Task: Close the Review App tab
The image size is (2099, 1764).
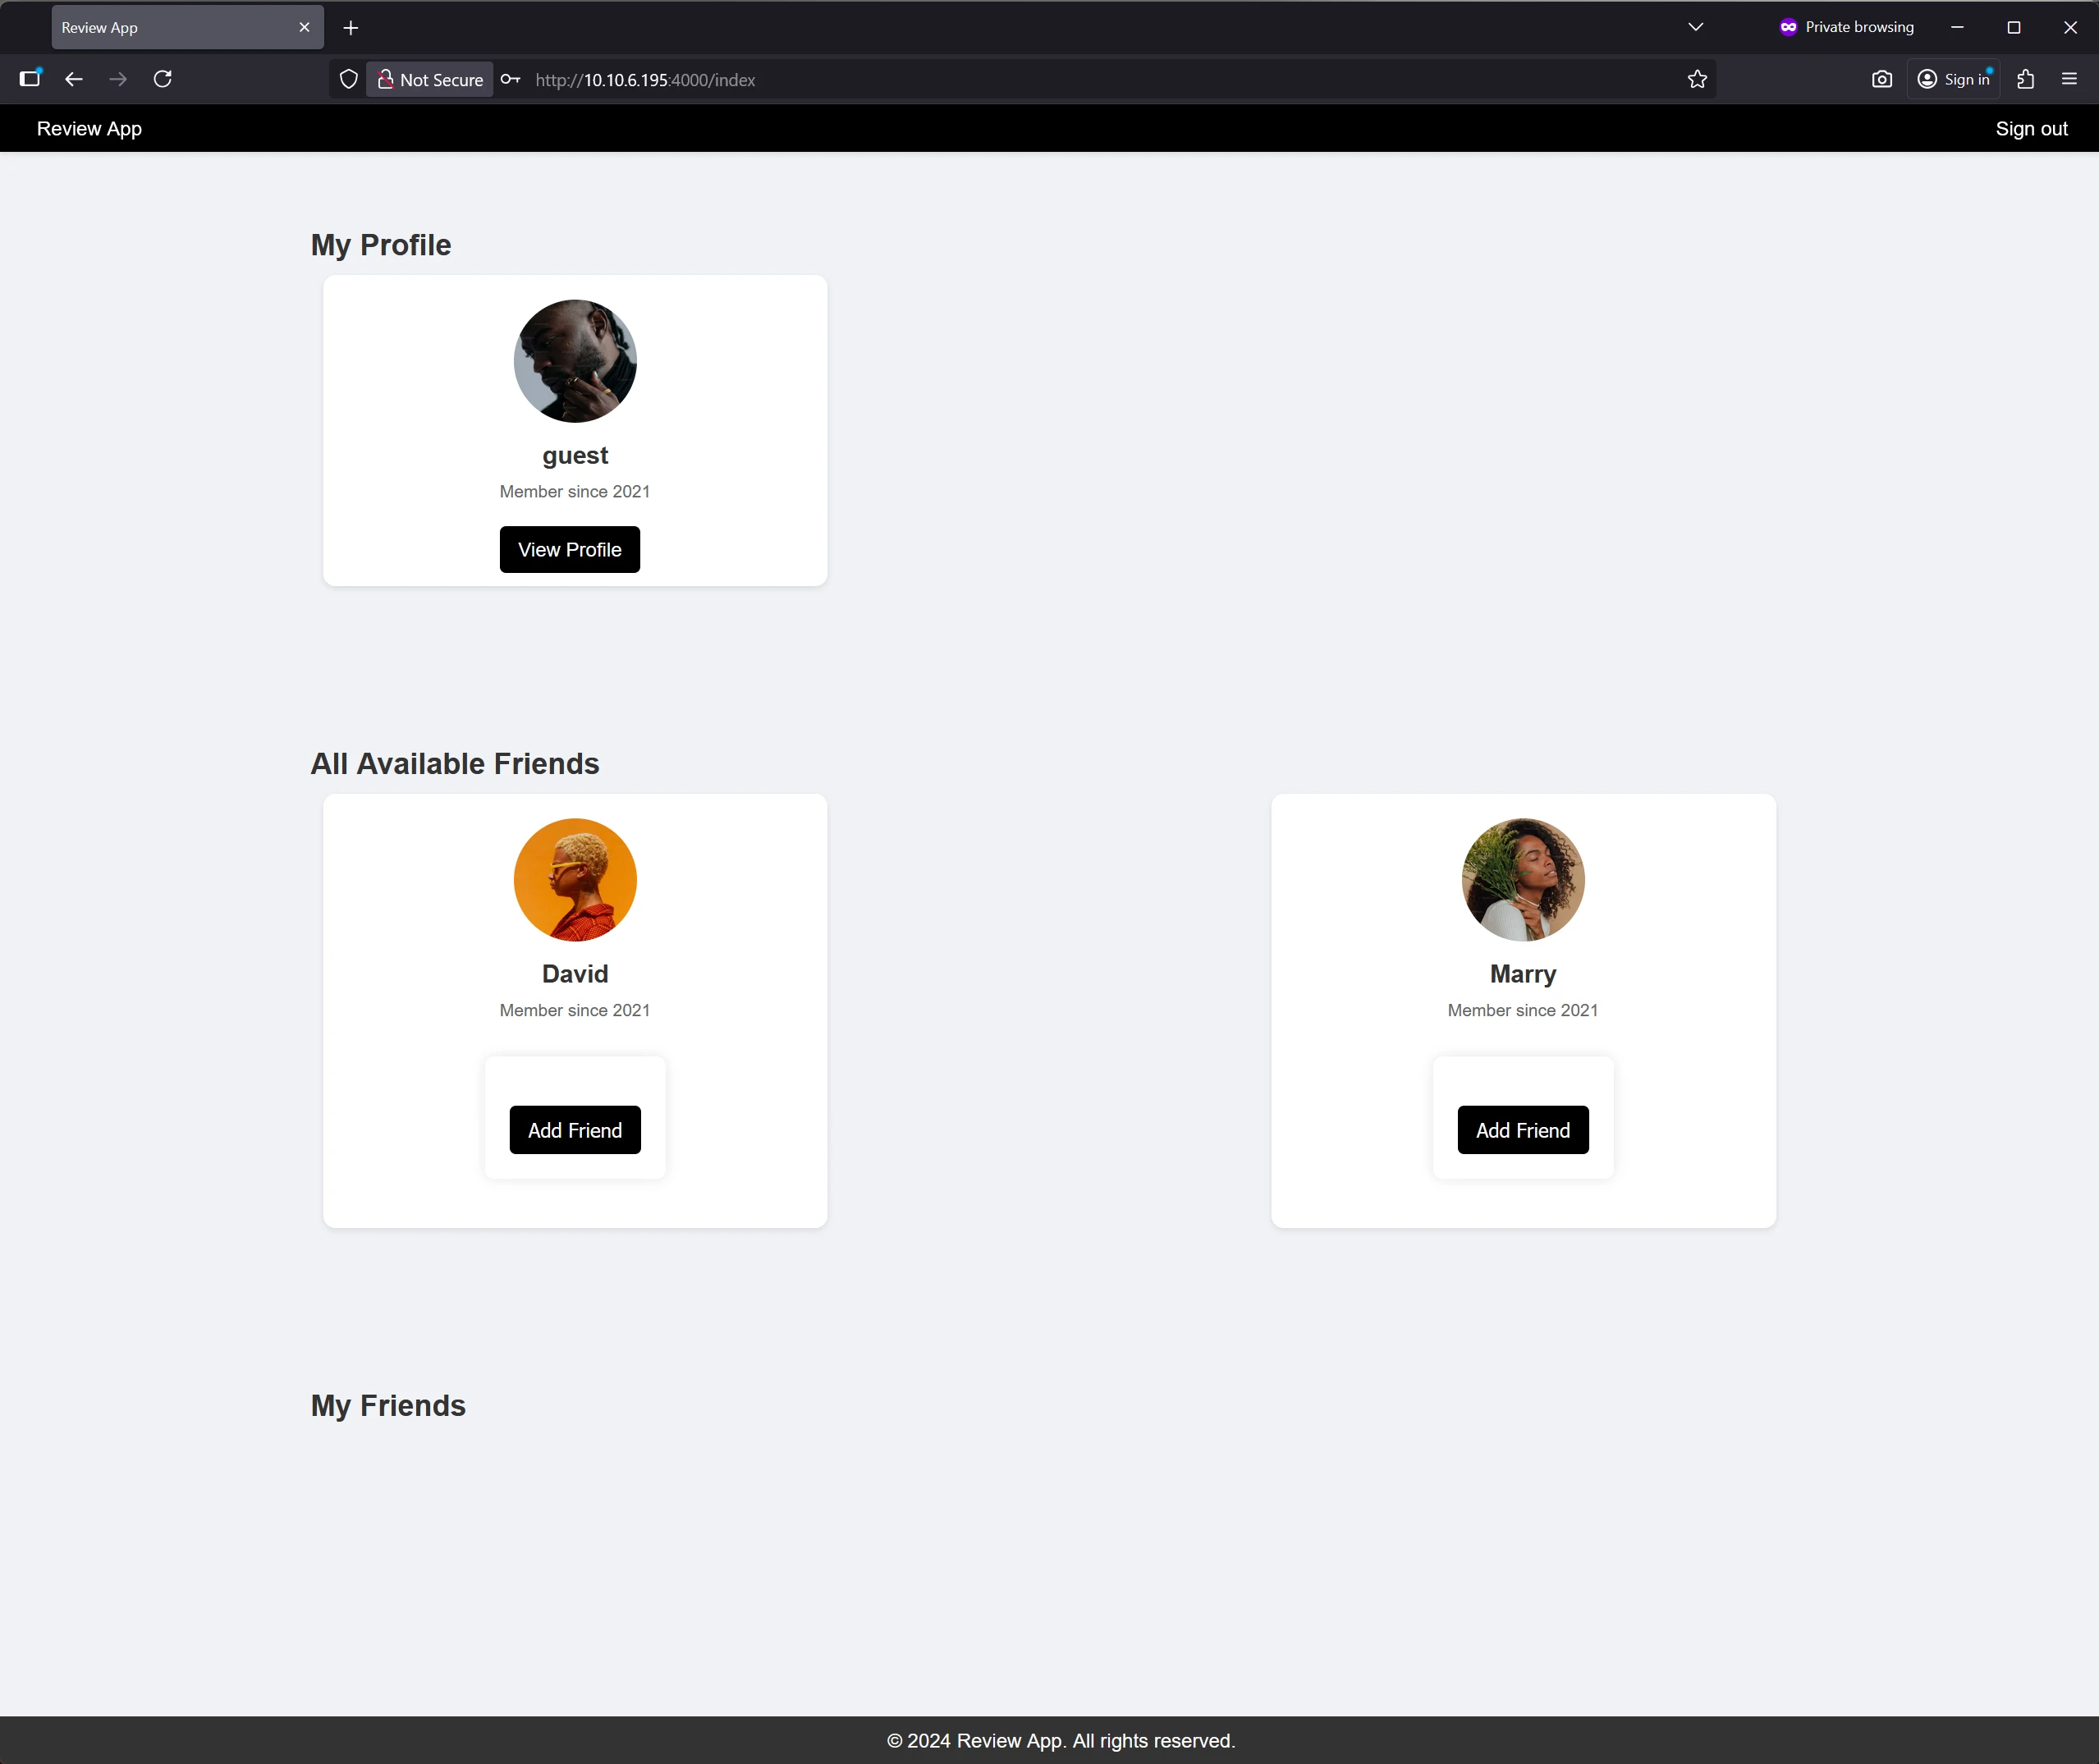Action: click(x=304, y=27)
